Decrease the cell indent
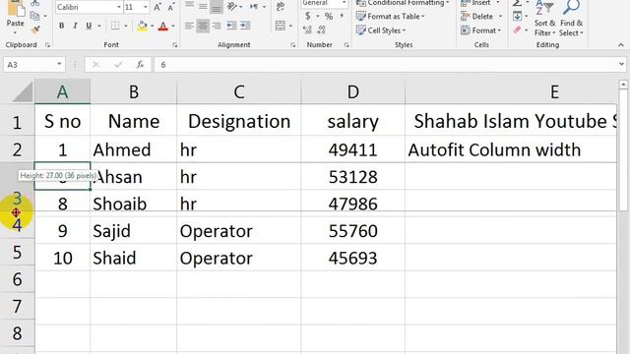This screenshot has height=354, width=630. coord(231,26)
